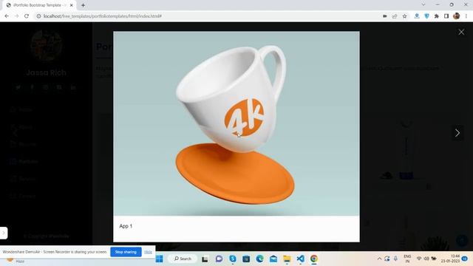Click the coffee cup lightbox image
The height and width of the screenshot is (266, 473).
click(x=236, y=123)
